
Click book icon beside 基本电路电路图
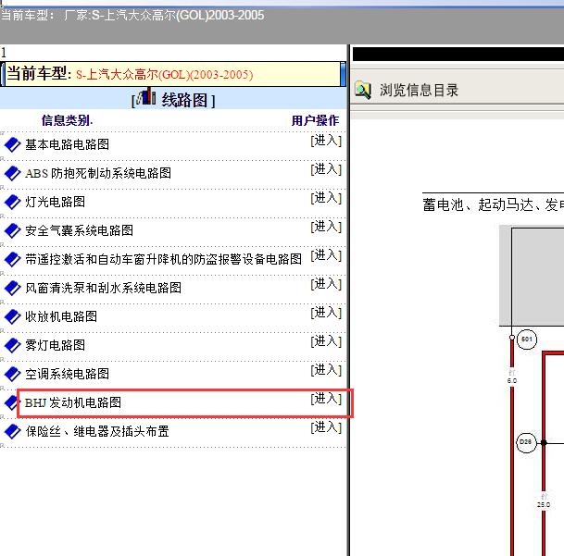12,145
